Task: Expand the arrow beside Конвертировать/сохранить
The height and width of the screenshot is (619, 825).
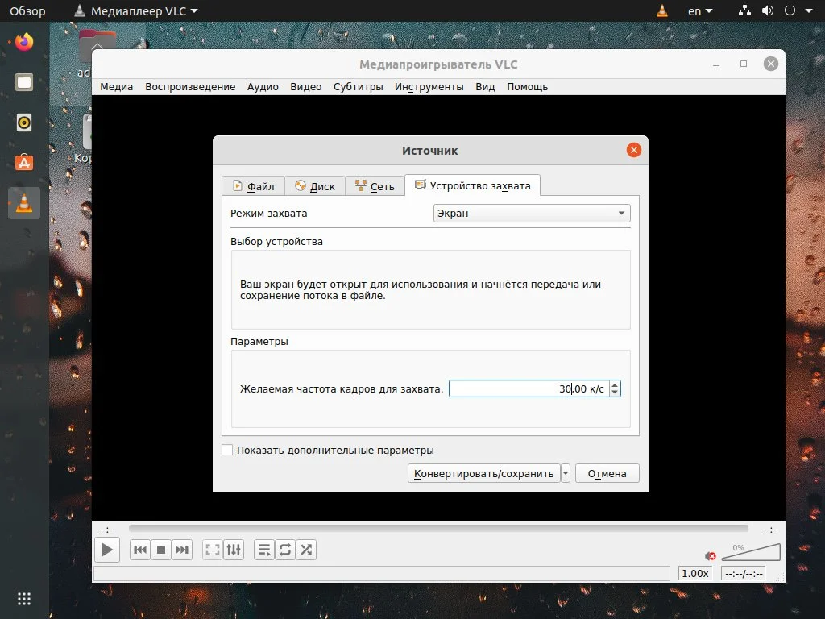Action: (565, 473)
